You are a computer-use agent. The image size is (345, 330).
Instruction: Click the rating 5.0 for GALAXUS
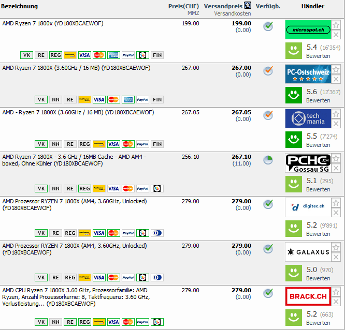312,269
